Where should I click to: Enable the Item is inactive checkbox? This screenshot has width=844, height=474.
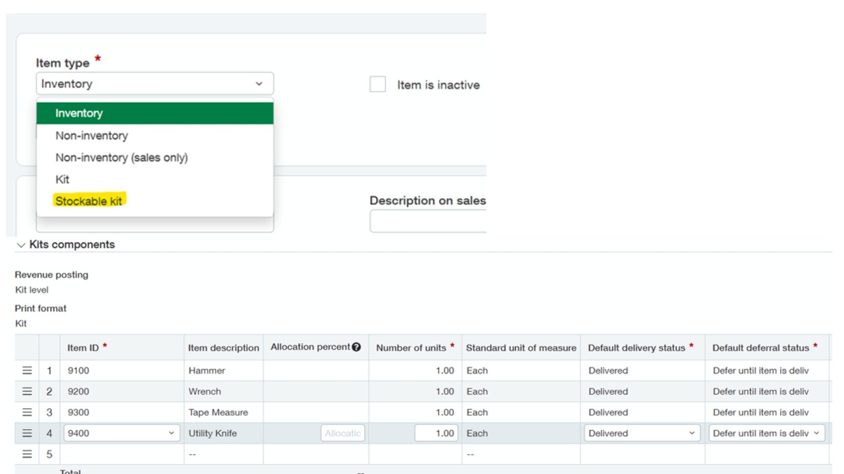tap(377, 84)
